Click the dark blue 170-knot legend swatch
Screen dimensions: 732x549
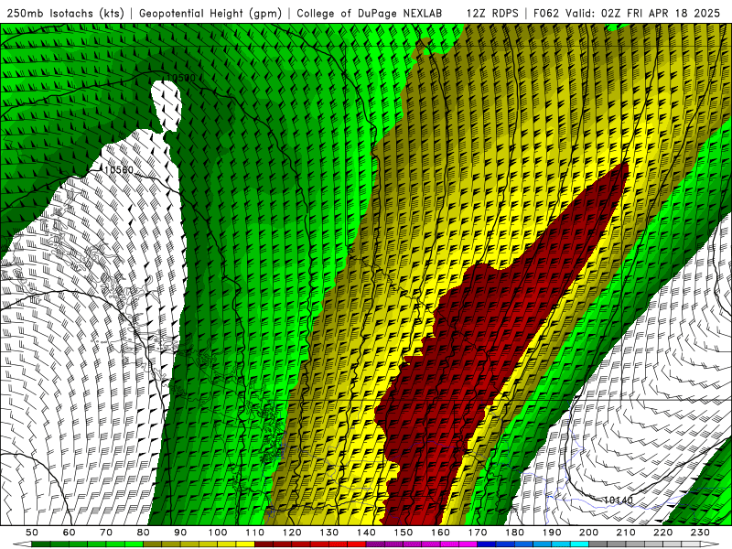pos(487,544)
